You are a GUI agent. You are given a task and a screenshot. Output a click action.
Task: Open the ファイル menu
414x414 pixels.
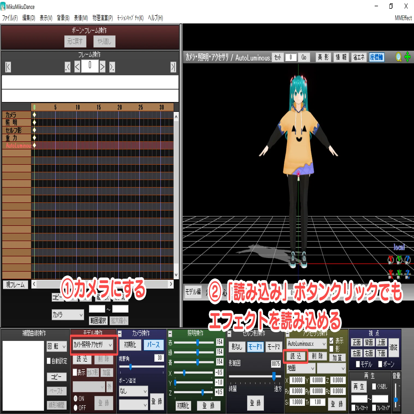pyautogui.click(x=10, y=18)
